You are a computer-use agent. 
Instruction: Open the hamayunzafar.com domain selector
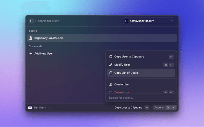point(149,21)
